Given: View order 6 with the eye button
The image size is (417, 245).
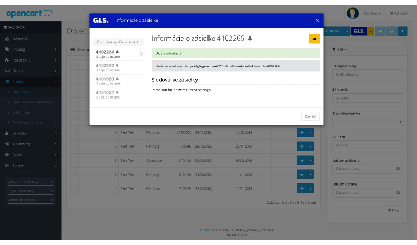Looking at the screenshot, I should tap(302, 132).
